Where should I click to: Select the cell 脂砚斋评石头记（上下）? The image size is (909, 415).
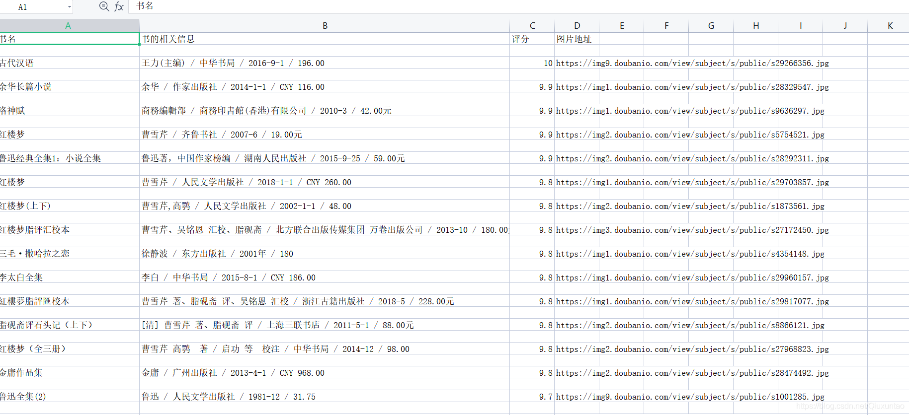pyautogui.click(x=70, y=325)
